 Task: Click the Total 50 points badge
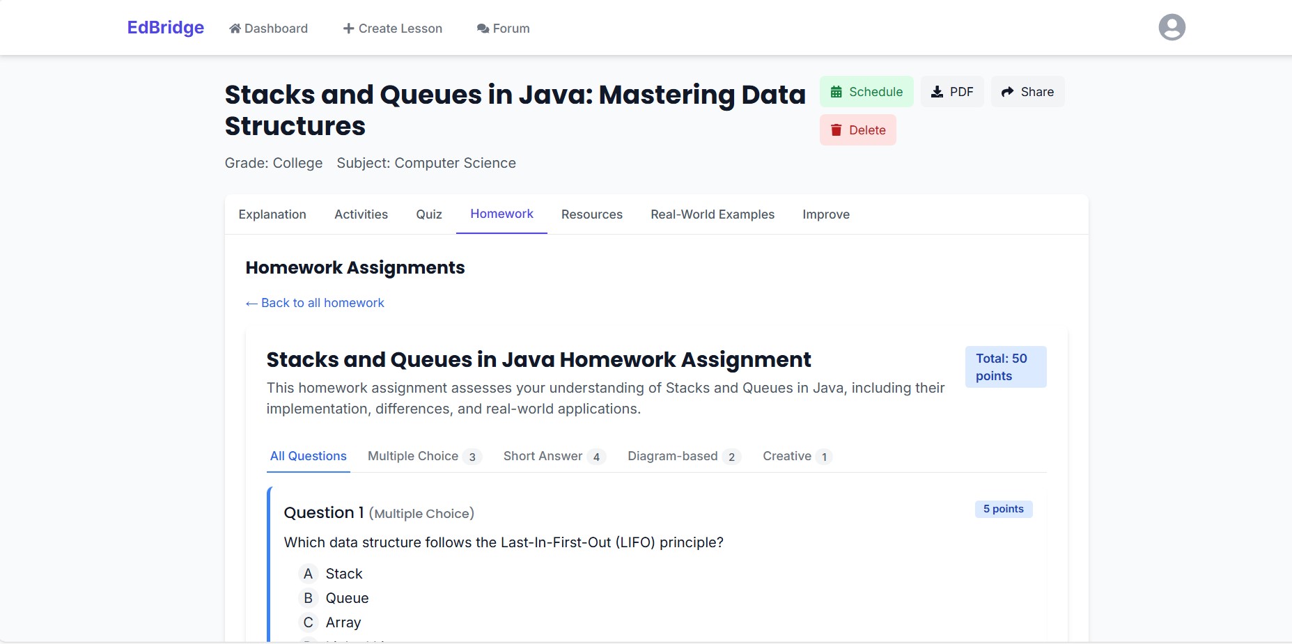1005,367
